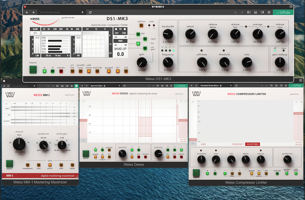Open DS1-MK3 Preset Browser dropdown arrow
This screenshot has width=305, height=200.
[x=83, y=12]
